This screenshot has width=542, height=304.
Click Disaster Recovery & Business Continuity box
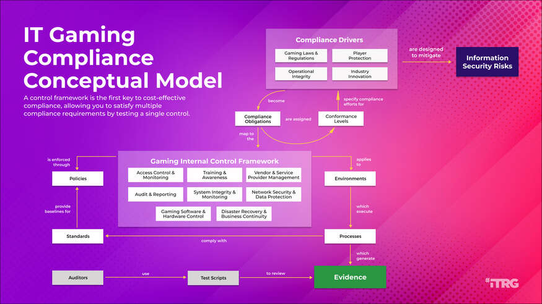(x=244, y=214)
